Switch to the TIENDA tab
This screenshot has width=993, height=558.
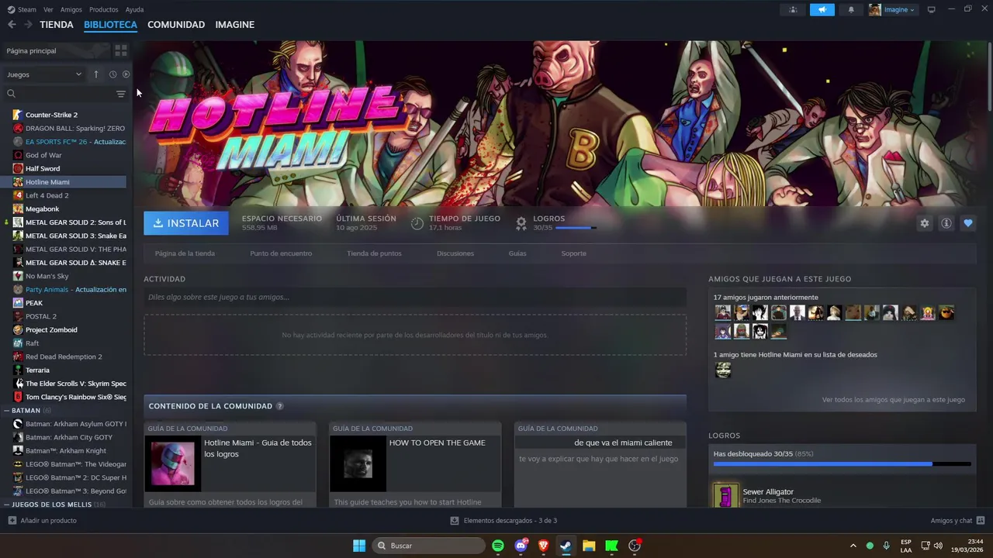click(57, 25)
